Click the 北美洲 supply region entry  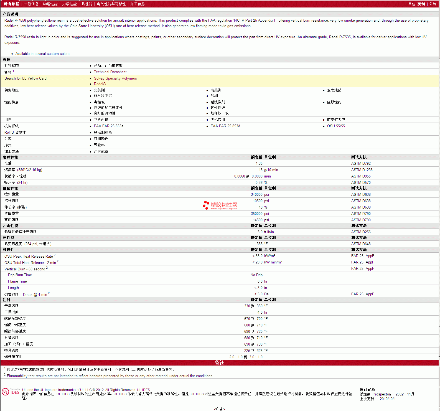point(99,90)
